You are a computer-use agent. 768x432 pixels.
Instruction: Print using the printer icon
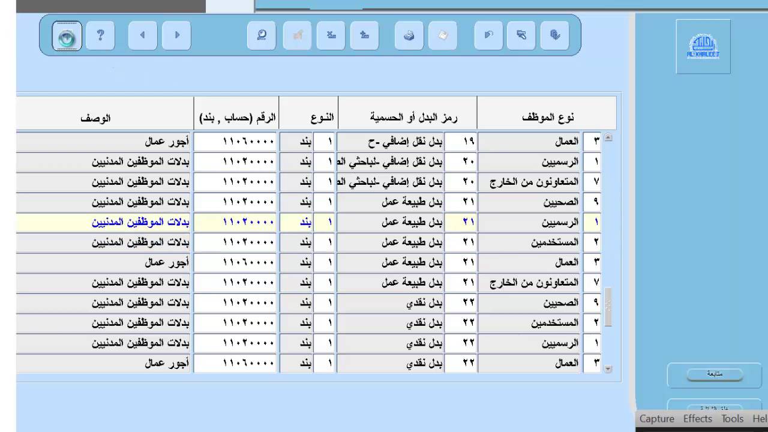pyautogui.click(x=409, y=35)
